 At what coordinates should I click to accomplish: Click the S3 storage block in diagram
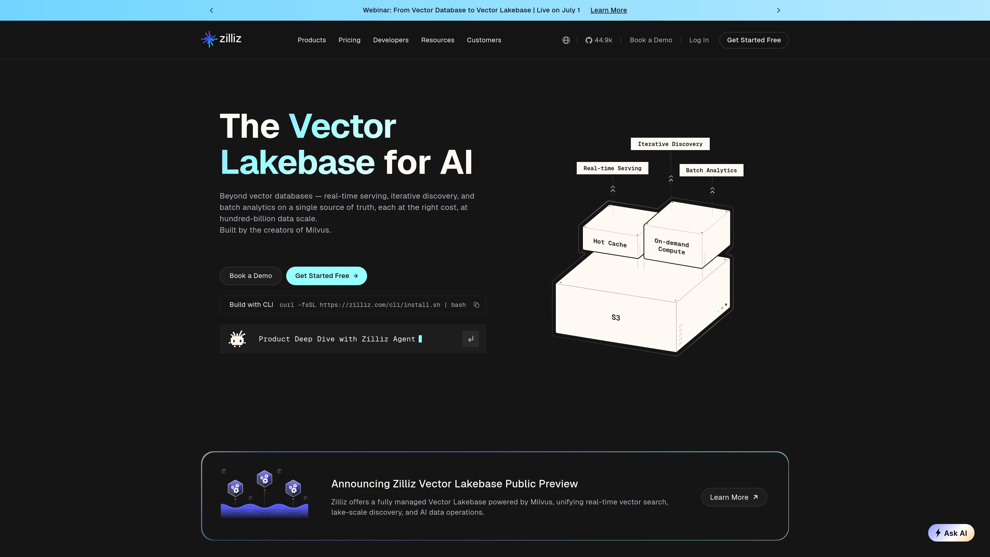coord(616,317)
